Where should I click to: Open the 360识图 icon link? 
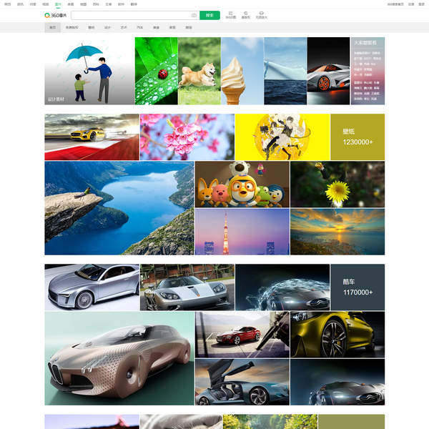[x=230, y=14]
